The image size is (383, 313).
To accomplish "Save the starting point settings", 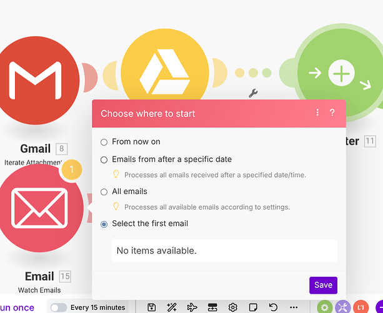I will tap(323, 285).
